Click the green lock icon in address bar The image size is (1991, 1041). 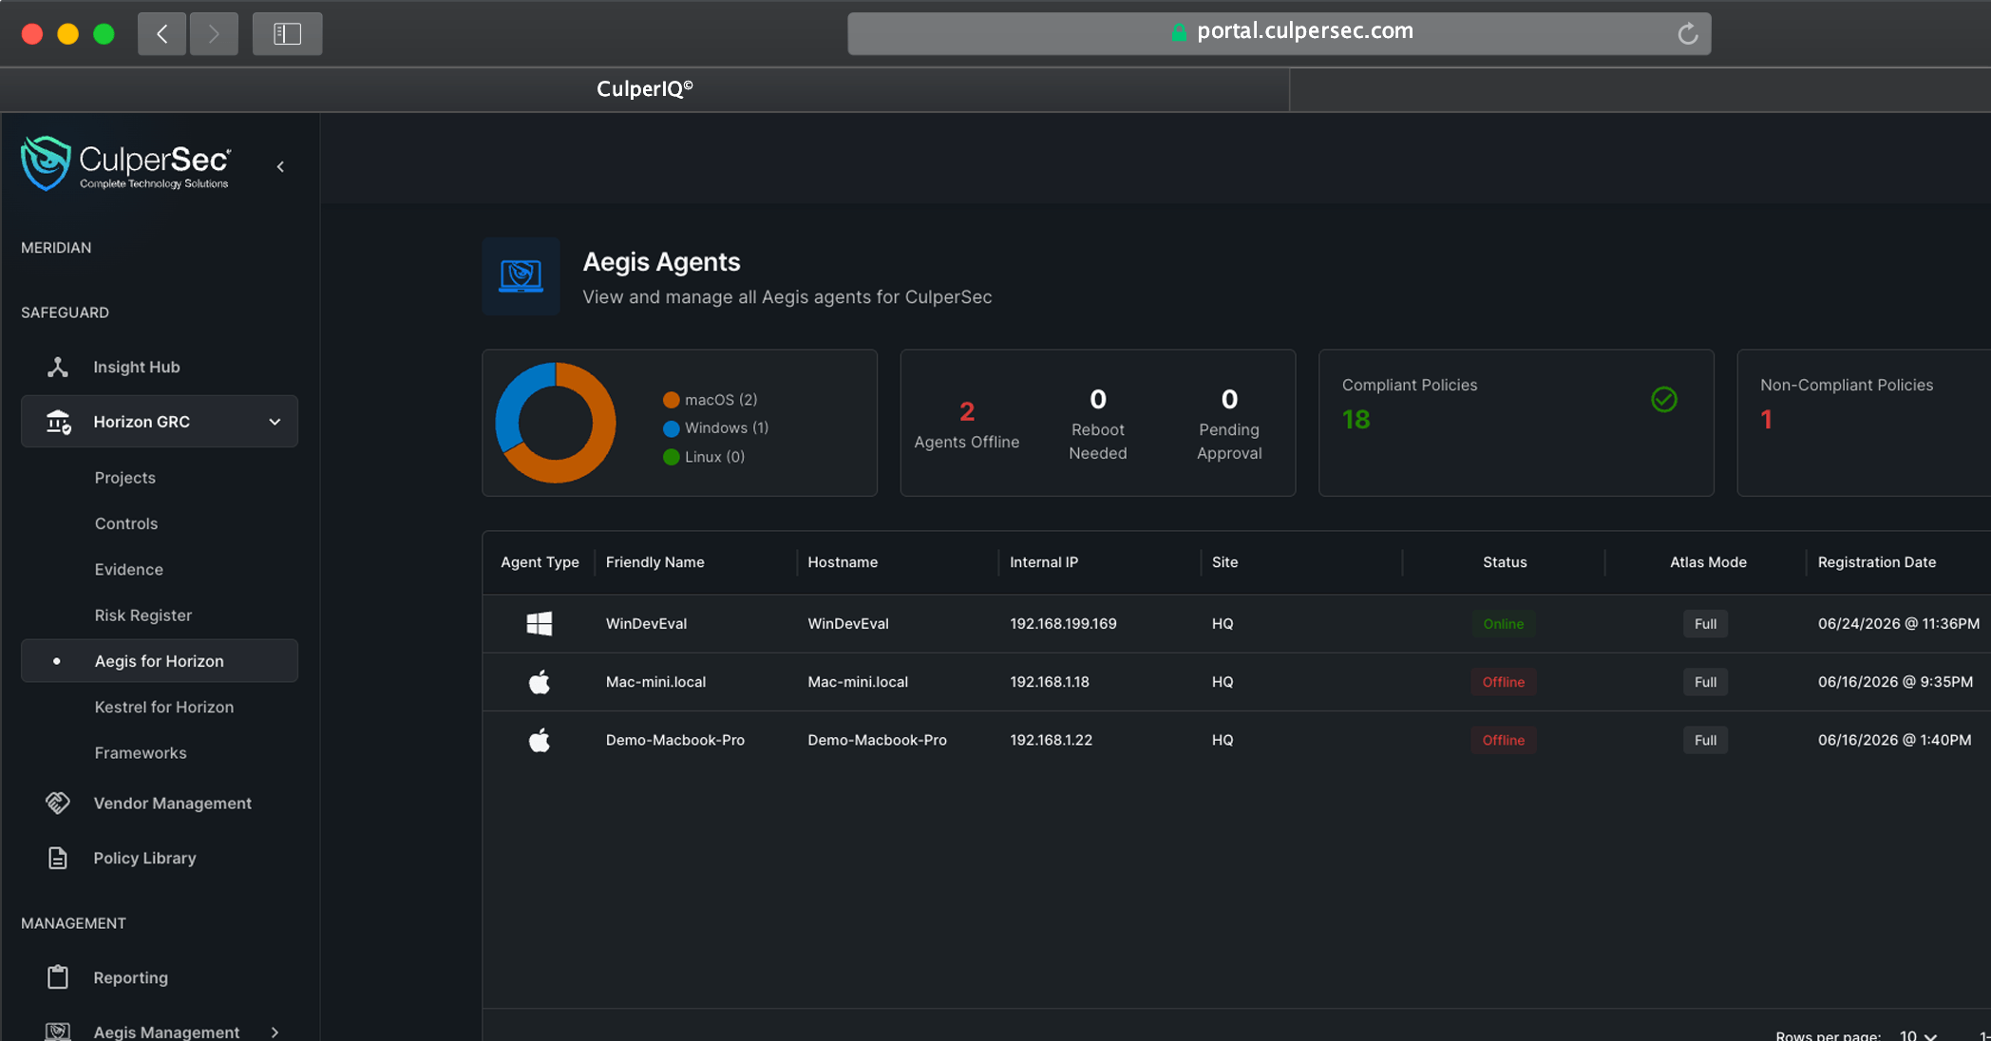(x=1179, y=32)
